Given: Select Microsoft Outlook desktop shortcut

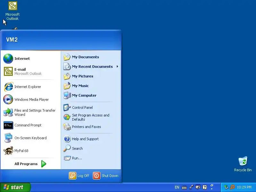Looking at the screenshot, I should pyautogui.click(x=12, y=11).
